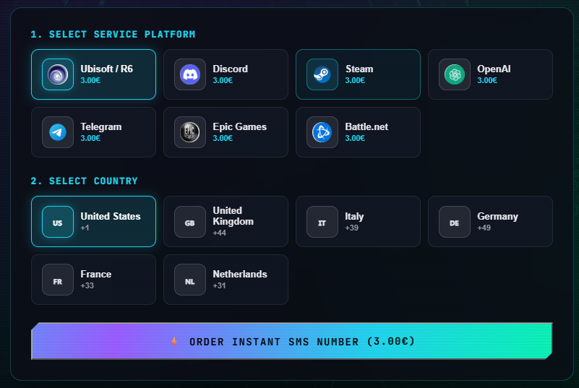Click the 3.00€ price under OpenAI
The width and height of the screenshot is (579, 388).
click(486, 80)
